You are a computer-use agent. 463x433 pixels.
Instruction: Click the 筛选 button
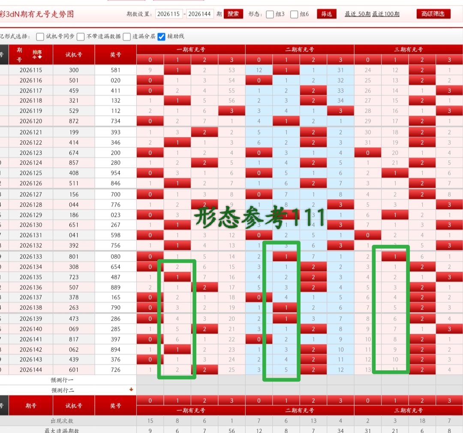(327, 14)
